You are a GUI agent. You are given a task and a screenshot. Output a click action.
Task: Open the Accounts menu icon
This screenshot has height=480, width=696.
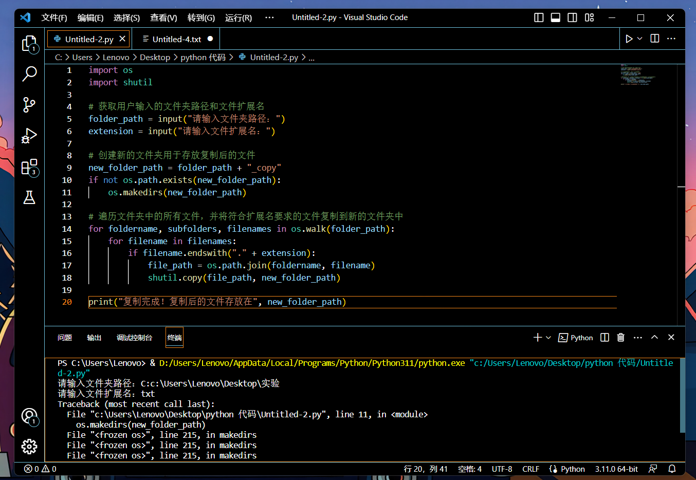[x=29, y=416]
